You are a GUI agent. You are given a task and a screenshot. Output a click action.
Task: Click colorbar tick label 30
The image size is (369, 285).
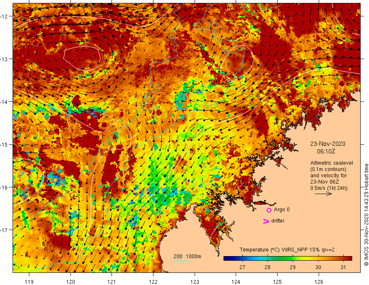pyautogui.click(x=318, y=267)
